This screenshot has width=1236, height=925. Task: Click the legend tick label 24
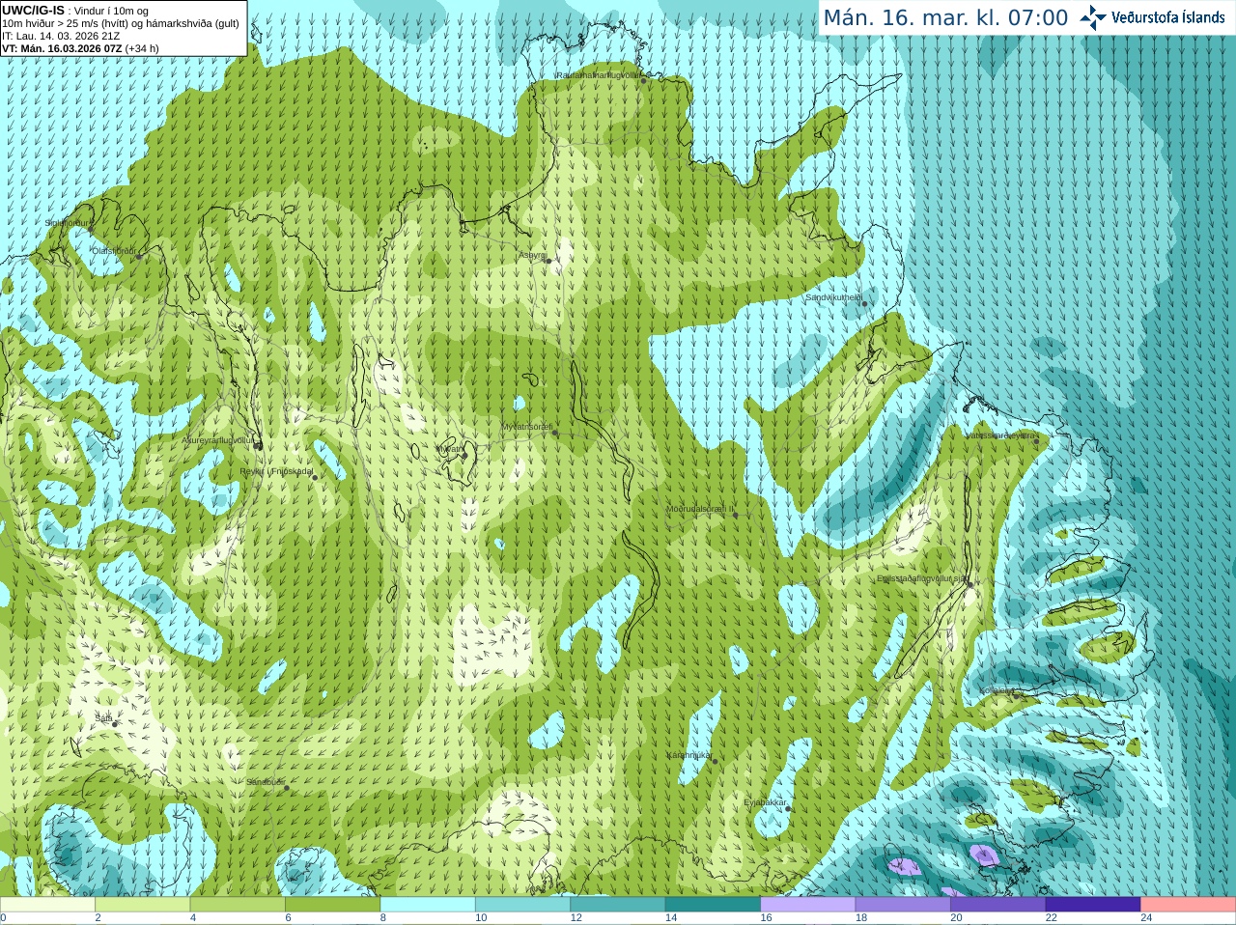(x=1146, y=918)
